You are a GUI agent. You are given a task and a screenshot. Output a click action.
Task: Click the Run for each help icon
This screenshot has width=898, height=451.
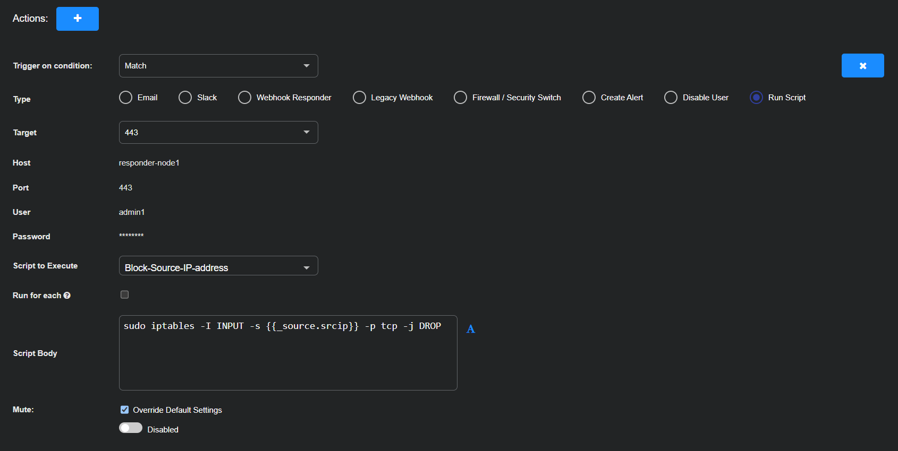pos(67,296)
